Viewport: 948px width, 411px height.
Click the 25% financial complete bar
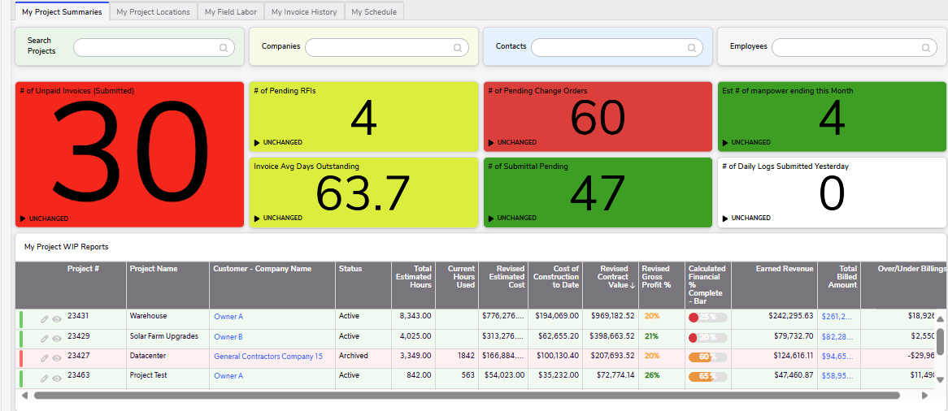[707, 318]
